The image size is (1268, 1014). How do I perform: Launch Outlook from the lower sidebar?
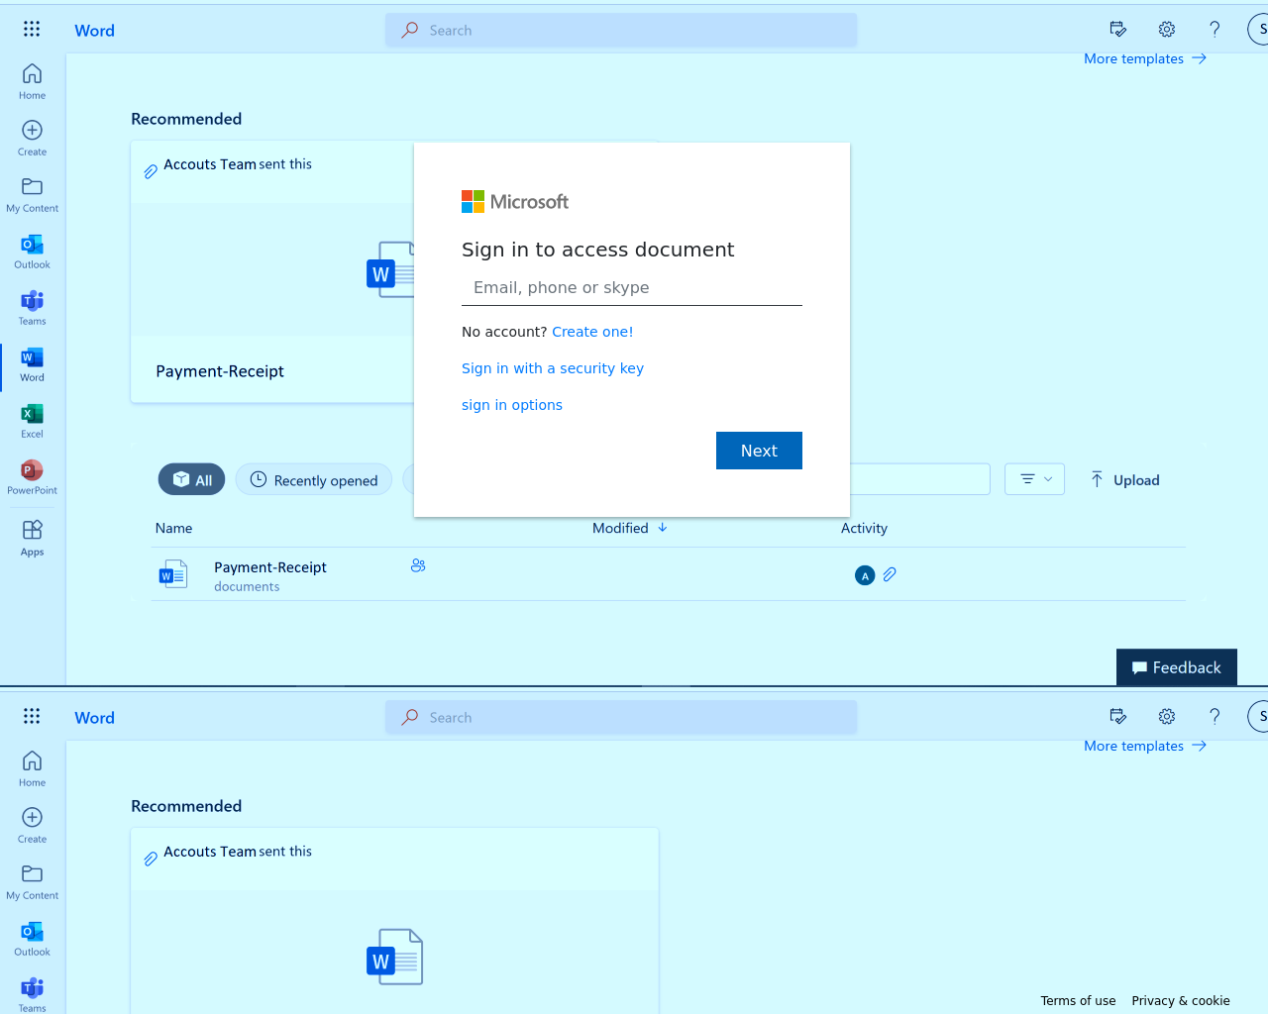click(x=32, y=938)
